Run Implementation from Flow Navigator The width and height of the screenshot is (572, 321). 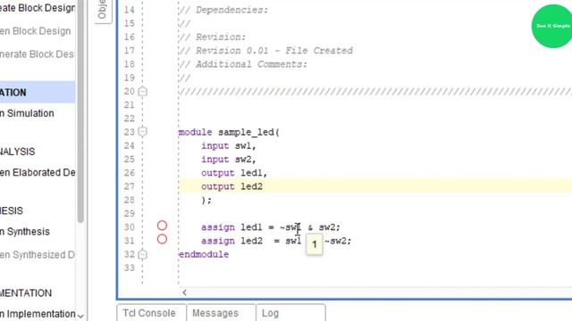click(38, 314)
